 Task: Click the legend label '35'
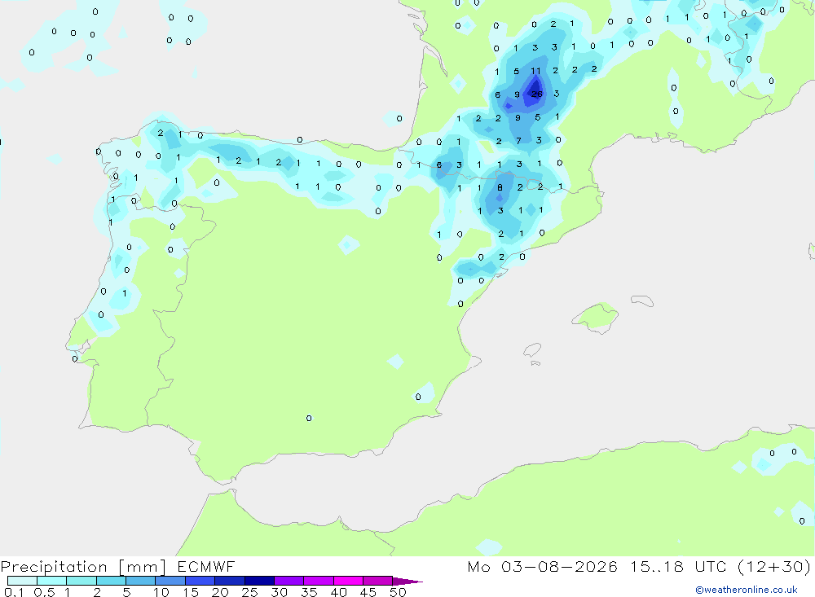(309, 592)
